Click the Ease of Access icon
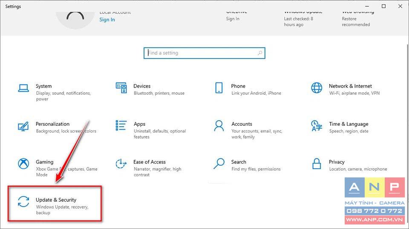Screen dimensions: 409x229 (121, 164)
